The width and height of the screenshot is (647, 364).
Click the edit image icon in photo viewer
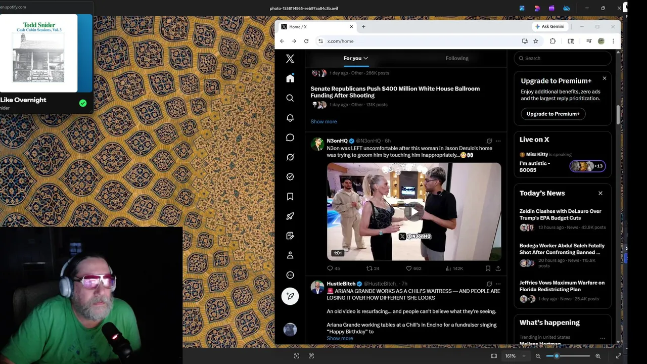click(522, 8)
